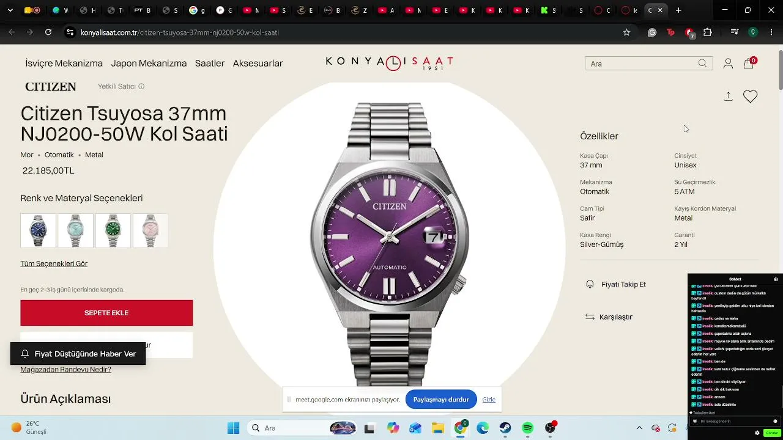Open Copilot from the taskbar
This screenshot has width=783, height=440.
click(x=393, y=428)
